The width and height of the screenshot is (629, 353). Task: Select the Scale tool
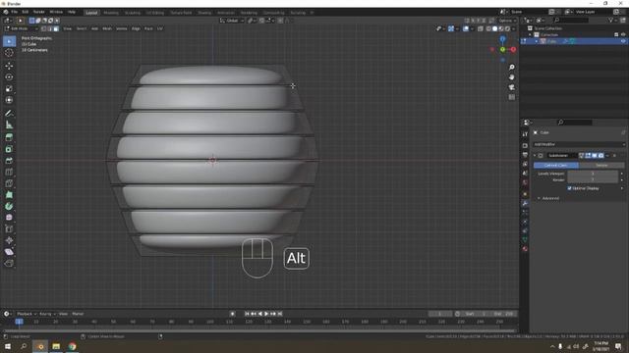(x=9, y=88)
